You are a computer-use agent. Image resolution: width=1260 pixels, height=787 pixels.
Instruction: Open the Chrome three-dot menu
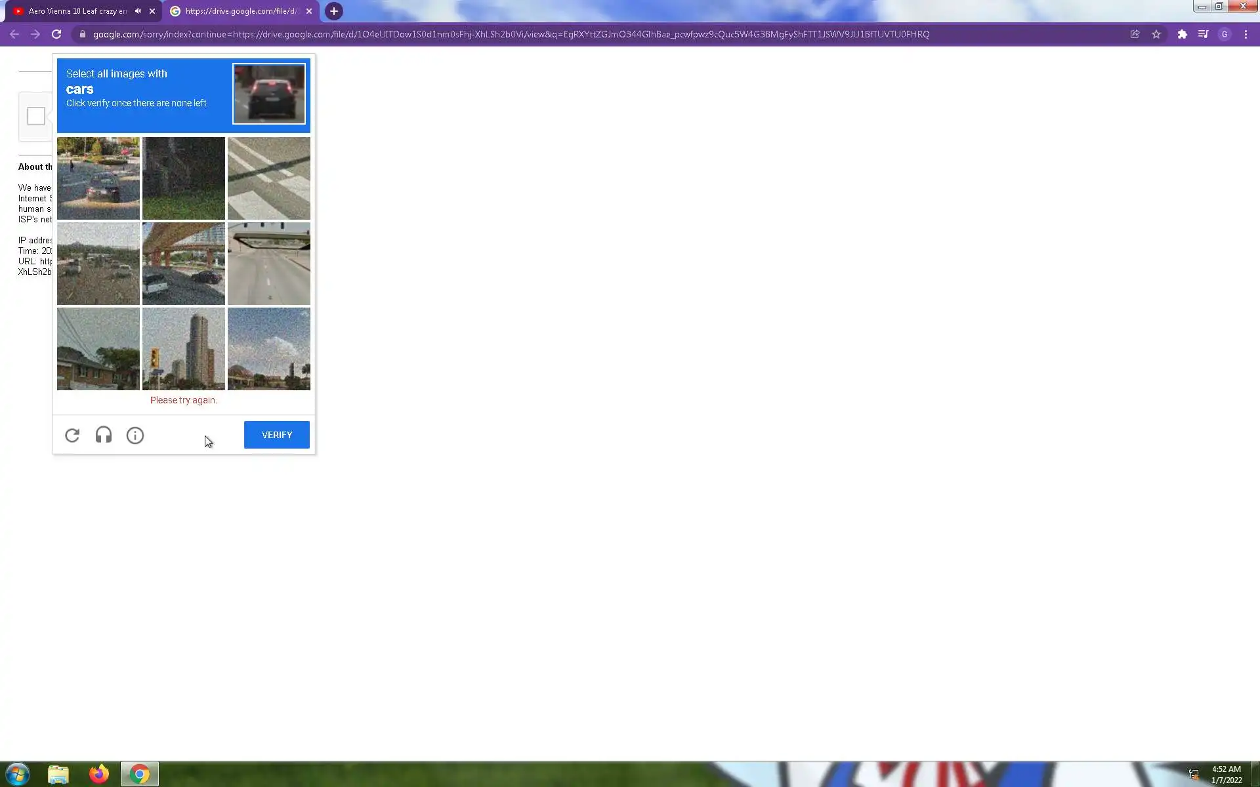pos(1246,34)
